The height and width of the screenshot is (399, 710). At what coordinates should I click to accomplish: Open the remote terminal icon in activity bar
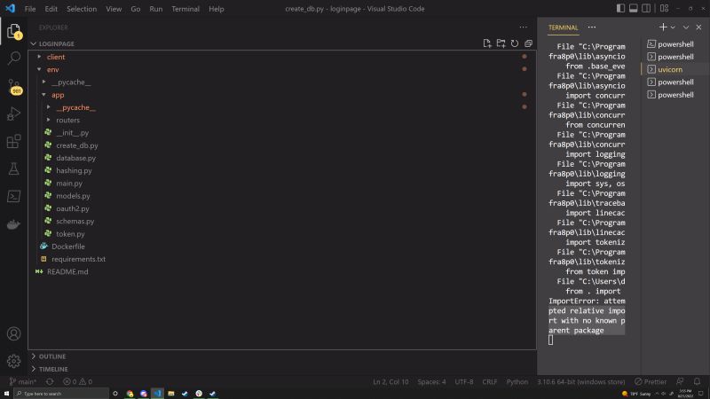14,196
